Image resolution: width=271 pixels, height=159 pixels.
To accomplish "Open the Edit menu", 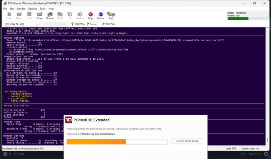I will [x=12, y=8].
